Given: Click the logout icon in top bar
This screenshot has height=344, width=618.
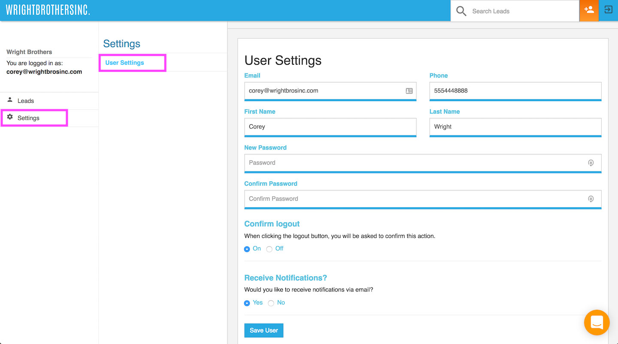Looking at the screenshot, I should coord(608,10).
